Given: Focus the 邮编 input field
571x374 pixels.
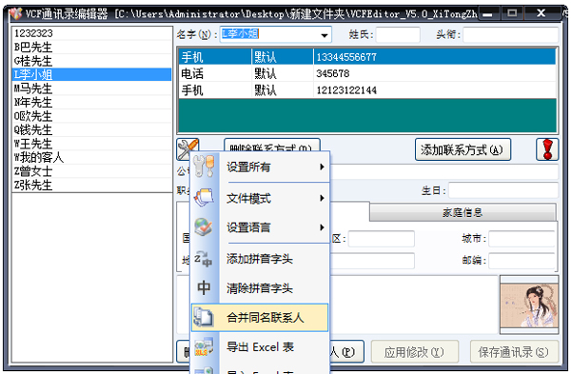Looking at the screenshot, I should (x=522, y=261).
